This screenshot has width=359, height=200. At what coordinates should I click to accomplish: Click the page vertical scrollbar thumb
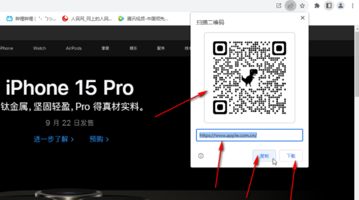click(357, 64)
